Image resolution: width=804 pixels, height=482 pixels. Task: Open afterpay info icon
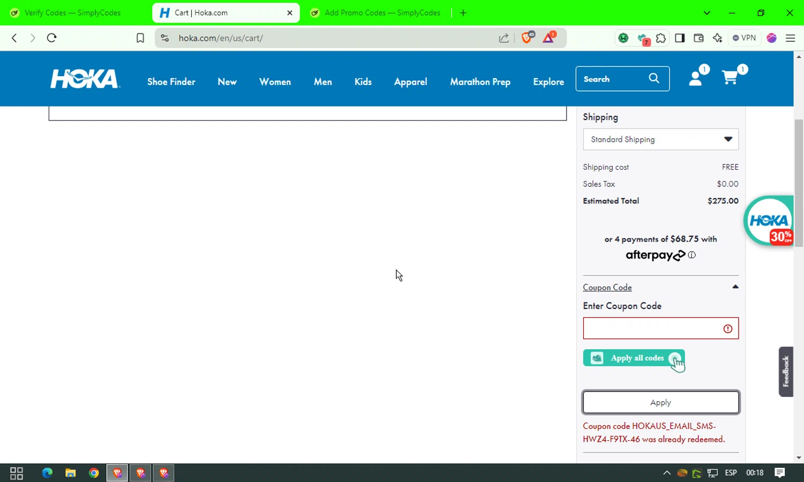coord(692,255)
